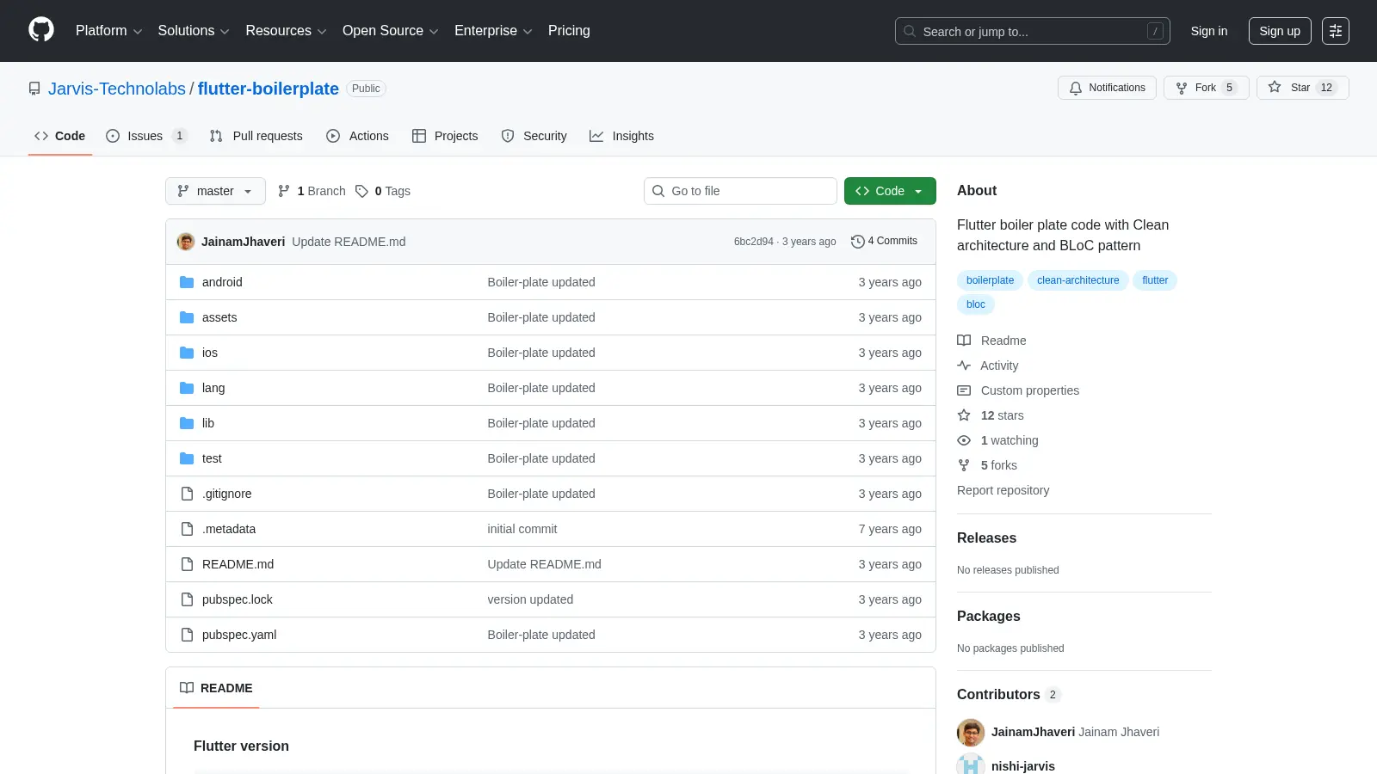Focus the Go to file field
This screenshot has height=774, width=1377.
tap(740, 191)
